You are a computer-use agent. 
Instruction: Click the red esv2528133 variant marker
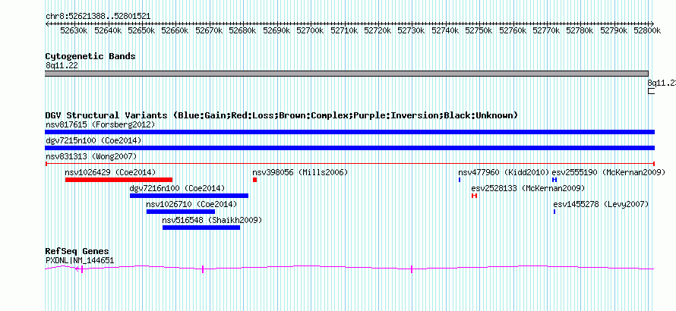[x=474, y=196]
